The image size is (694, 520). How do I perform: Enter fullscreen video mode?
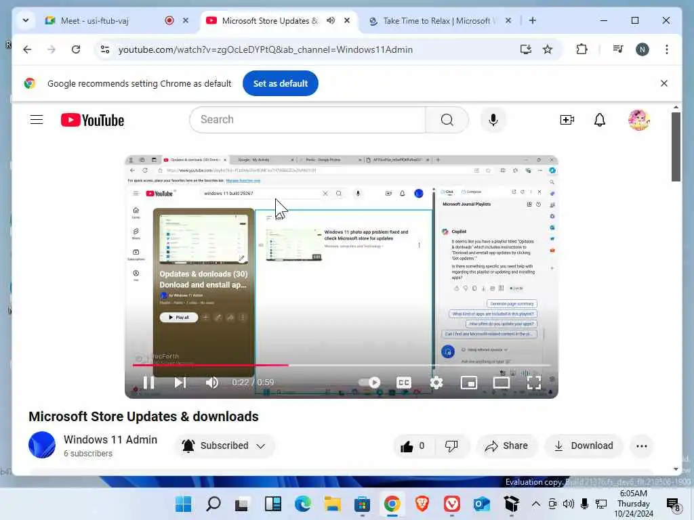click(x=534, y=382)
